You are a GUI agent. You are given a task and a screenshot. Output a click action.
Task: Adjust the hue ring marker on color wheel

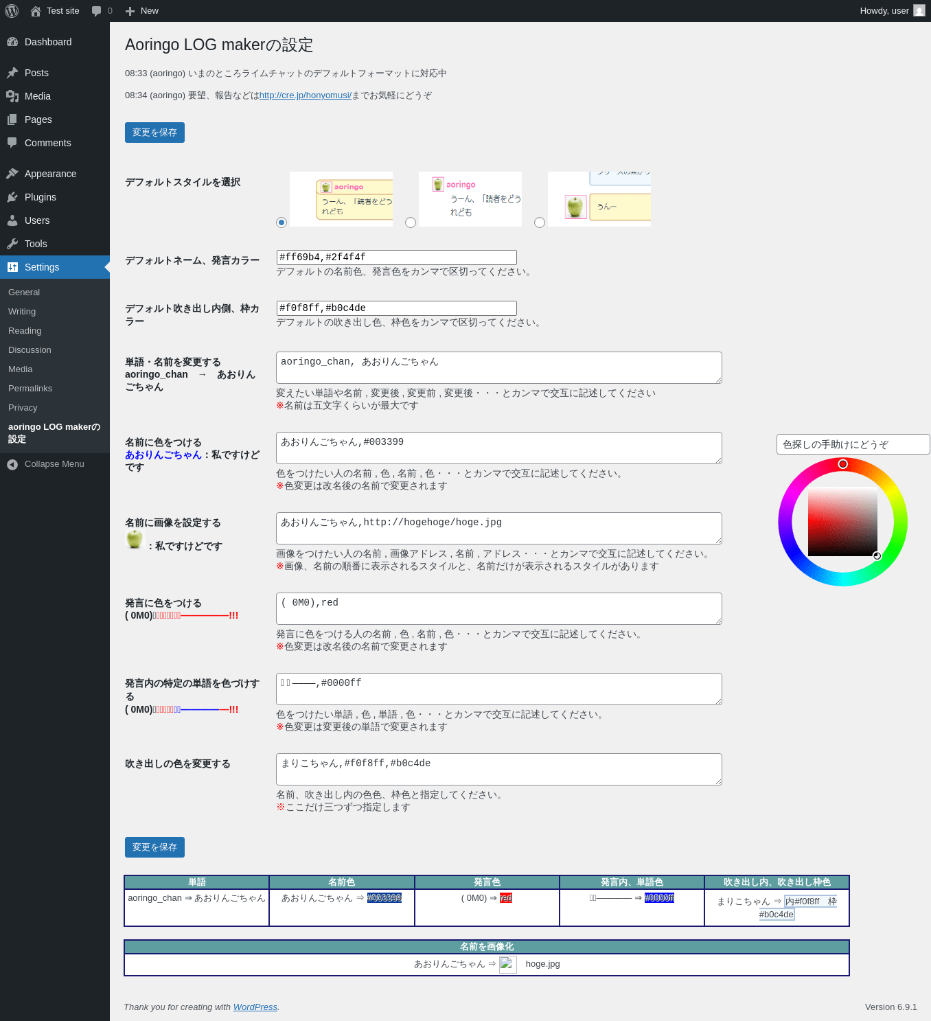pos(843,464)
